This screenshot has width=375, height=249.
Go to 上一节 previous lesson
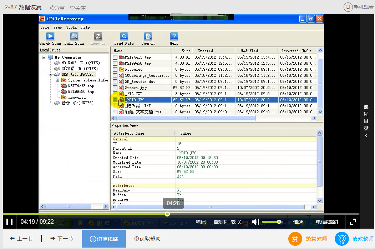pyautogui.click(x=21, y=239)
